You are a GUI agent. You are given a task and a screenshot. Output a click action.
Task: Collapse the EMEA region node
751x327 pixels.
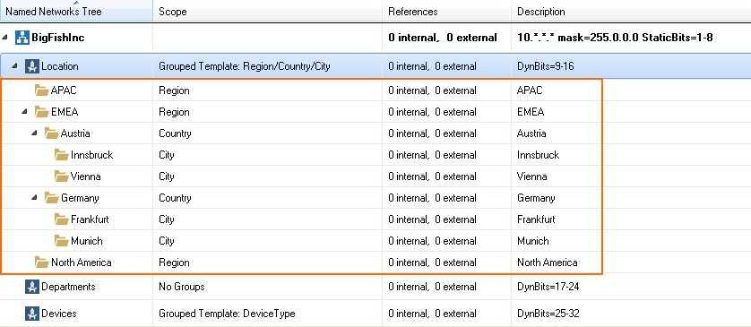point(24,112)
